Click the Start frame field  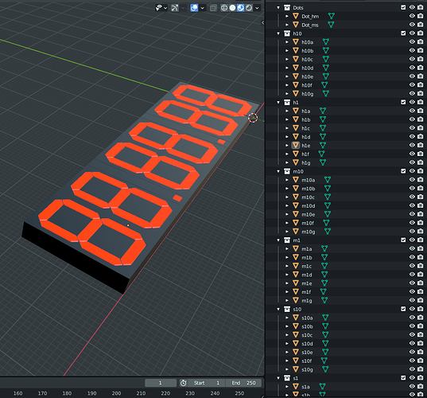(x=207, y=383)
